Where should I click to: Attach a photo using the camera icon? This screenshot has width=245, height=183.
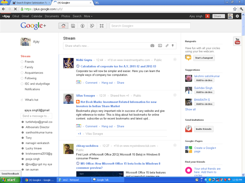pos(152,46)
